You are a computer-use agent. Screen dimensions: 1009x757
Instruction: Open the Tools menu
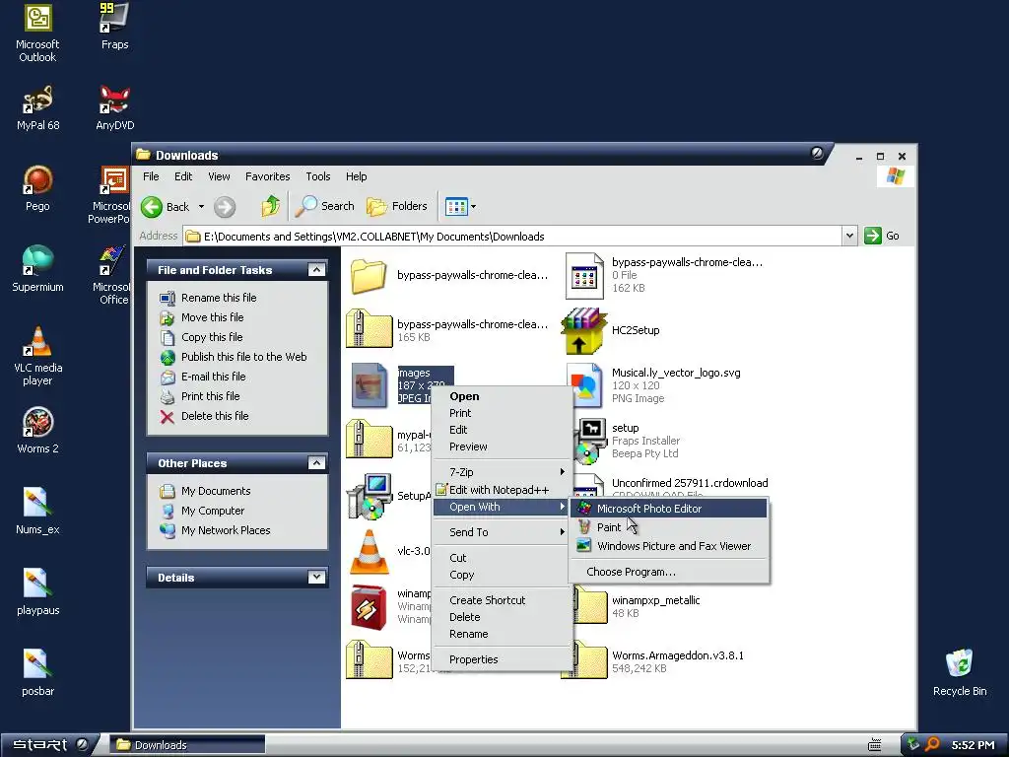click(x=318, y=176)
